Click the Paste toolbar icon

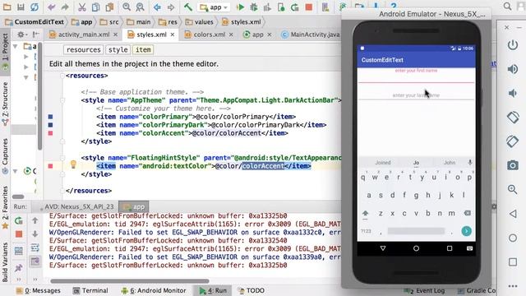point(109,7)
